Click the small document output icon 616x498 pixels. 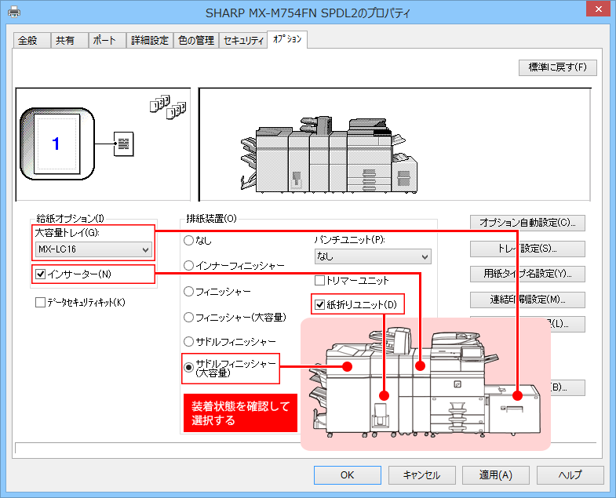[124, 144]
